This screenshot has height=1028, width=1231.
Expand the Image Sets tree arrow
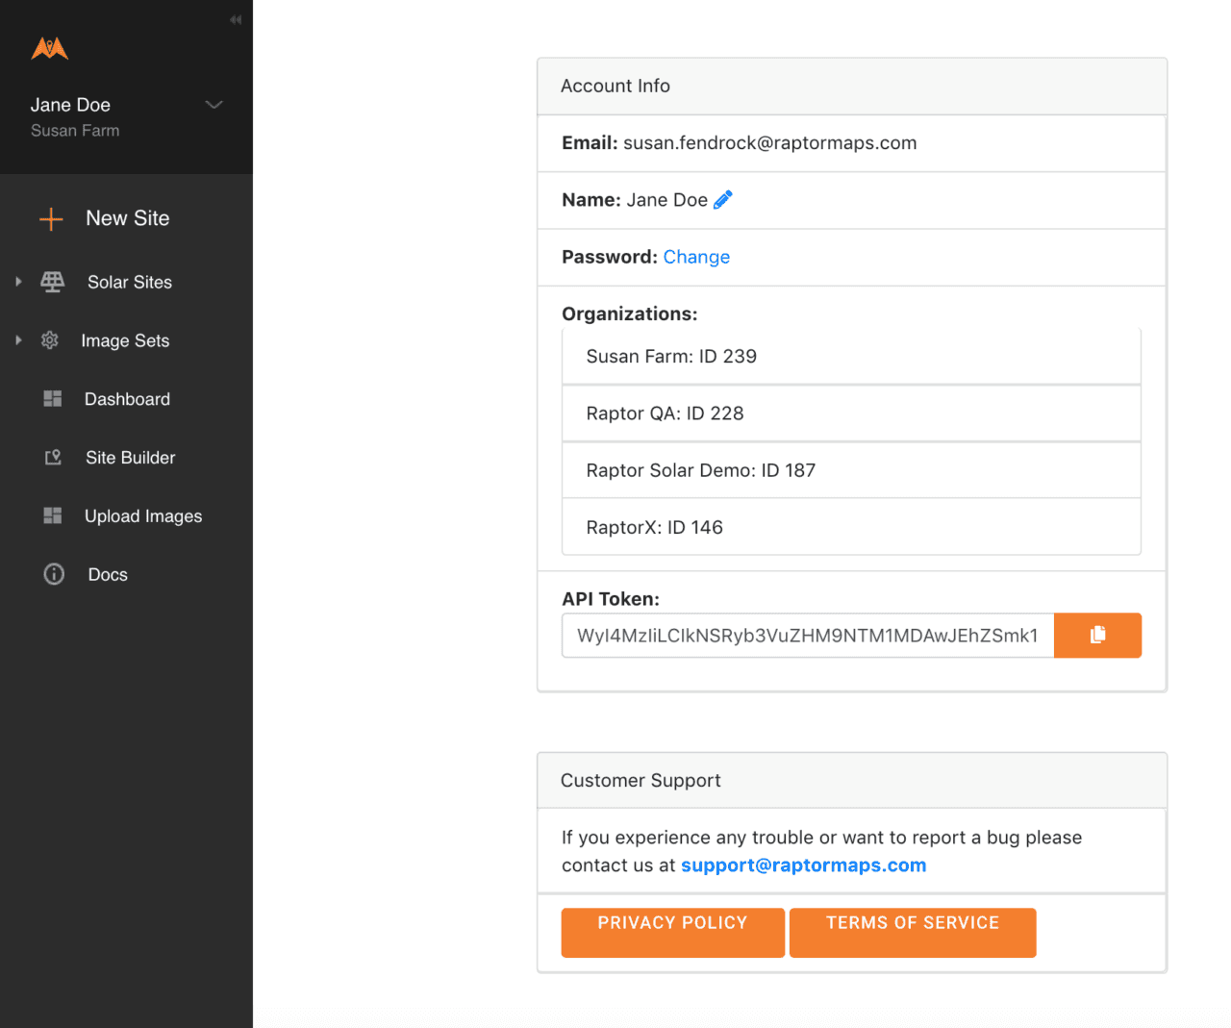(x=18, y=340)
